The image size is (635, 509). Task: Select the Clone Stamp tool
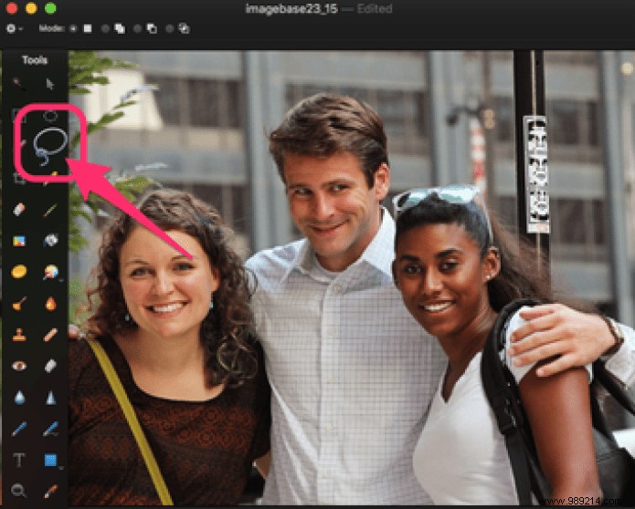[x=19, y=335]
